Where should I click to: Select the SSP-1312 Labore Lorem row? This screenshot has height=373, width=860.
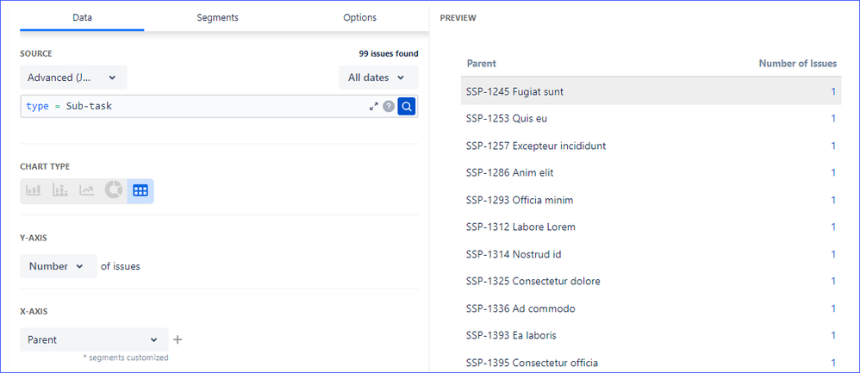tap(520, 227)
